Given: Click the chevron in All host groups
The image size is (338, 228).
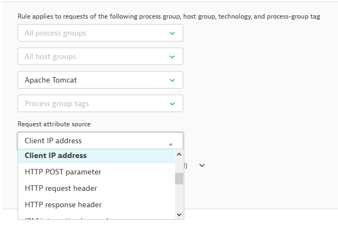Looking at the screenshot, I should click(172, 56).
